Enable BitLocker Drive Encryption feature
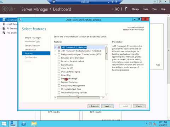The image size is (170, 127). pyautogui.click(x=59, y=58)
